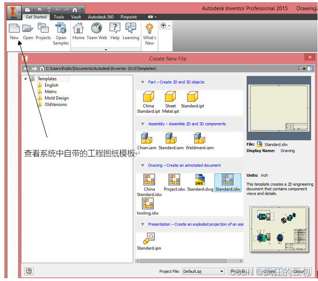
Task: Click the quick access Home icon
Action: (x=75, y=9)
